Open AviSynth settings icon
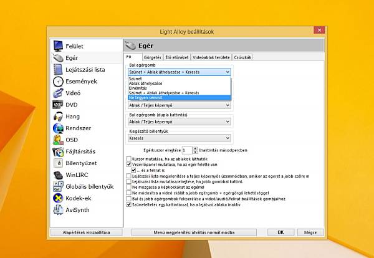This screenshot has height=258, width=374. tap(58, 210)
